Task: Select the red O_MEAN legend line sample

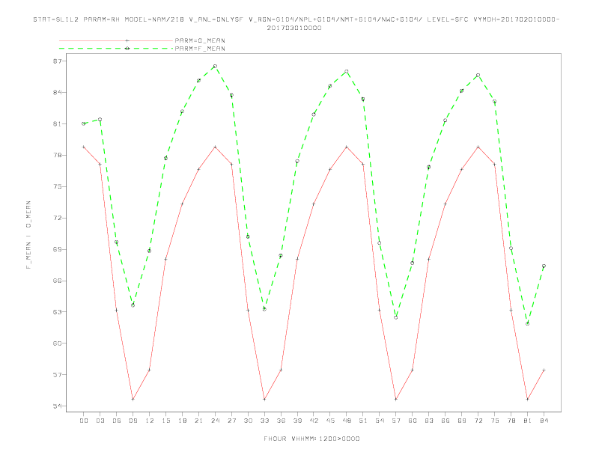Action: click(x=116, y=40)
